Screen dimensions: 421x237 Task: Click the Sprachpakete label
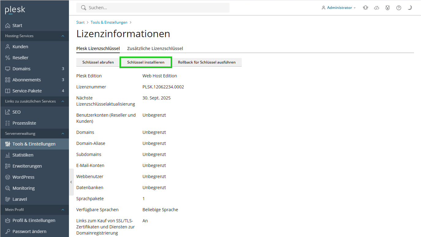90,199
